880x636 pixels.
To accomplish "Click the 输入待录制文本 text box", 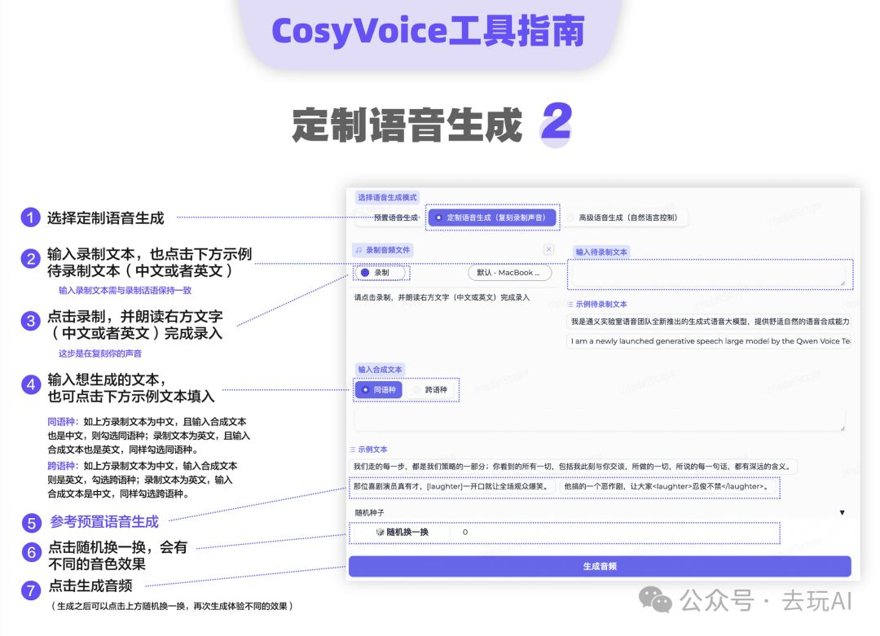I will (x=710, y=274).
